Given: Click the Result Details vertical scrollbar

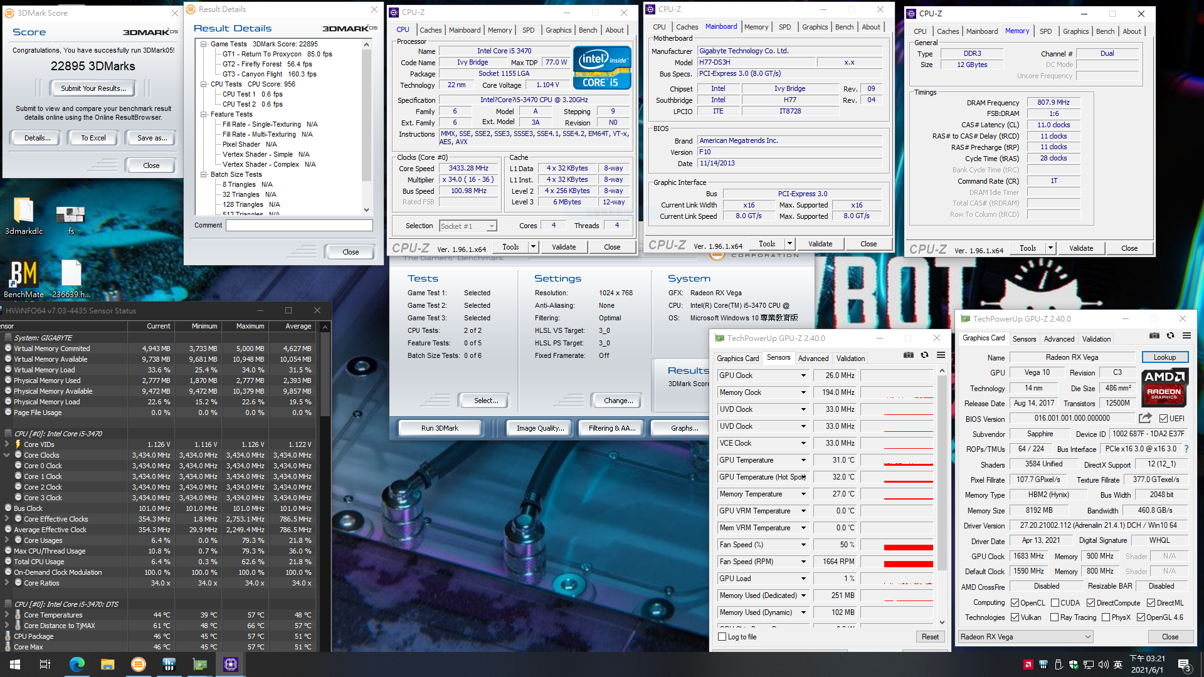Looking at the screenshot, I should [366, 127].
